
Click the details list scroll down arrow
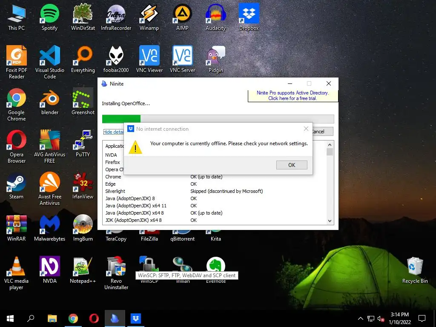[330, 221]
